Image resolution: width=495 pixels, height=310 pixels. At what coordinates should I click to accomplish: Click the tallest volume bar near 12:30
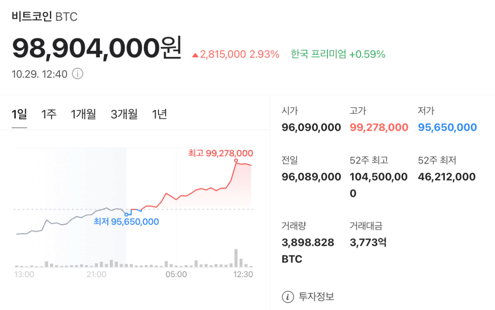click(236, 258)
